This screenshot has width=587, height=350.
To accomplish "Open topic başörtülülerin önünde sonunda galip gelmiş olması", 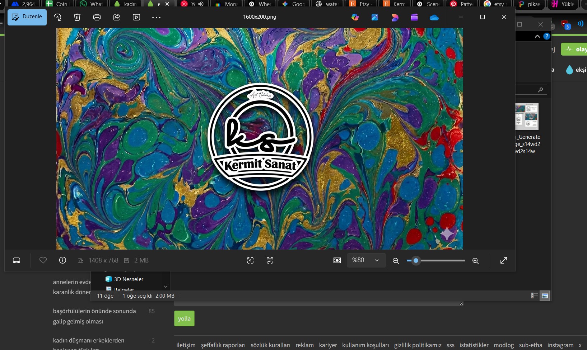I will pos(94,316).
